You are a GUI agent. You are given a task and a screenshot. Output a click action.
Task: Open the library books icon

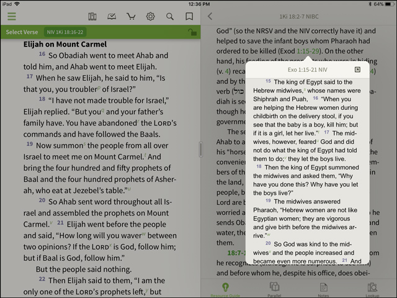pyautogui.click(x=92, y=17)
